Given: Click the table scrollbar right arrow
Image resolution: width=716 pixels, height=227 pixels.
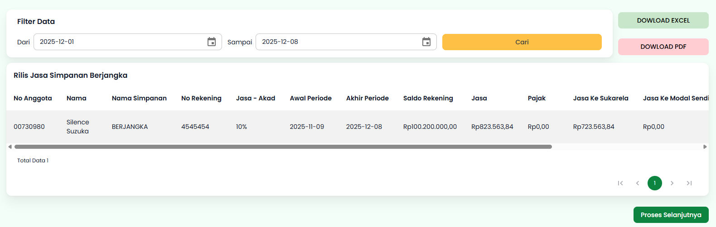Looking at the screenshot, I should 705,147.
